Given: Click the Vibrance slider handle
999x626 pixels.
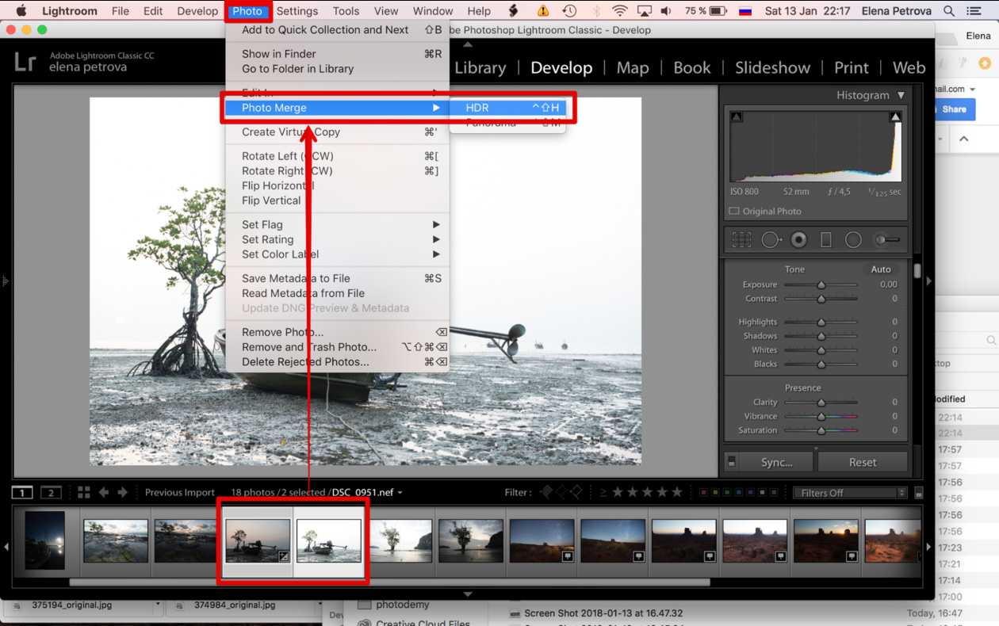Looking at the screenshot, I should (x=821, y=416).
